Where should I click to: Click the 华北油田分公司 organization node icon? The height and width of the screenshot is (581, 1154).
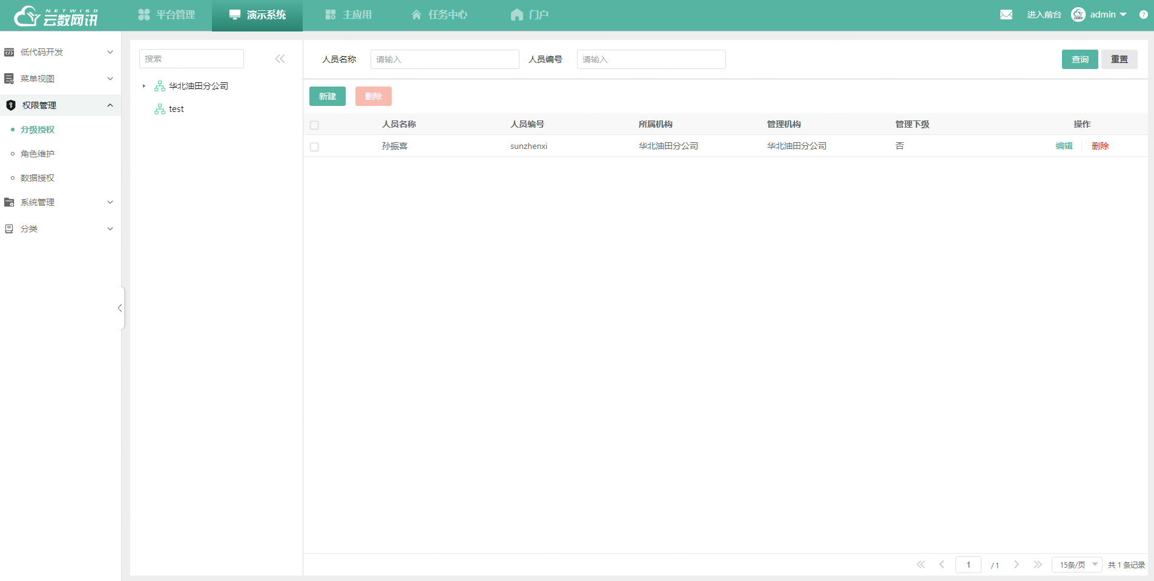[x=159, y=86]
